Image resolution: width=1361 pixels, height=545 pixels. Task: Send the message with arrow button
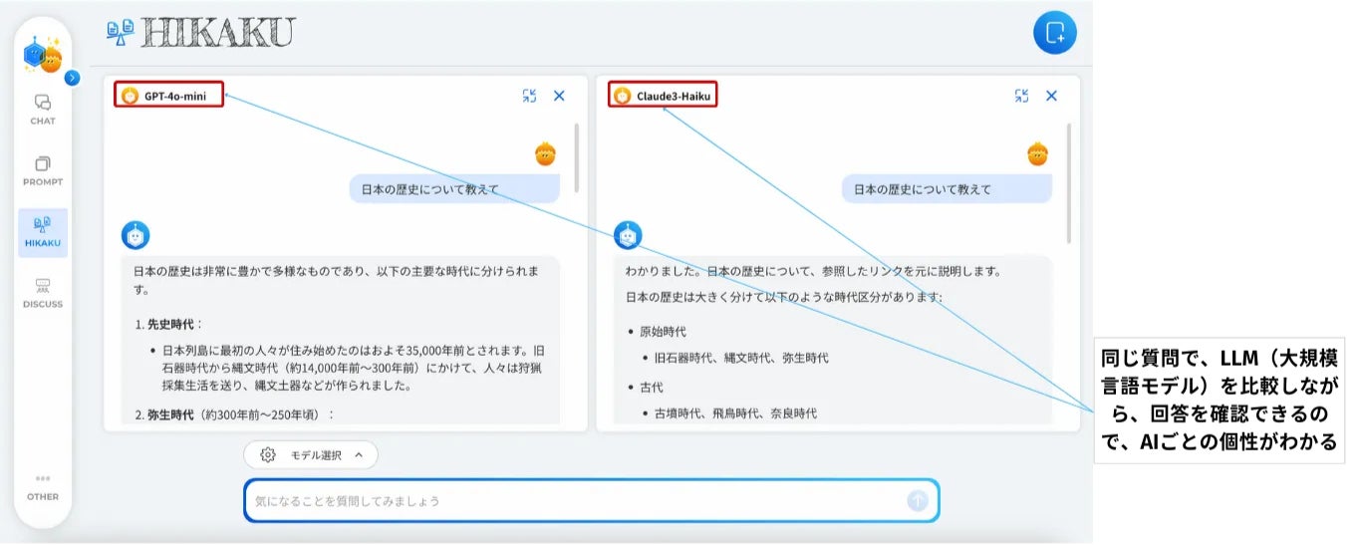pyautogui.click(x=918, y=500)
